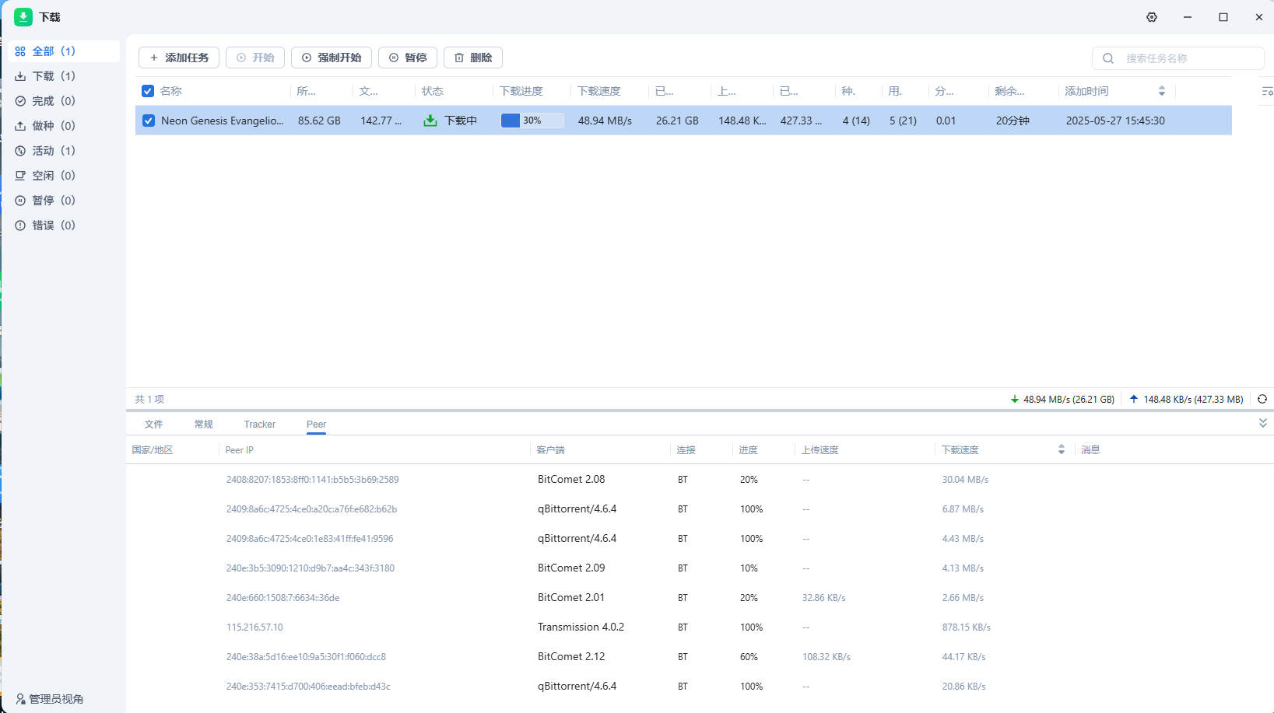Sort peers by 下载速度 column arrows
1274x713 pixels.
1062,449
